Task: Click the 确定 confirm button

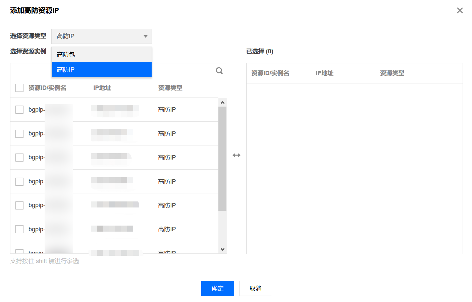Action: pos(217,288)
